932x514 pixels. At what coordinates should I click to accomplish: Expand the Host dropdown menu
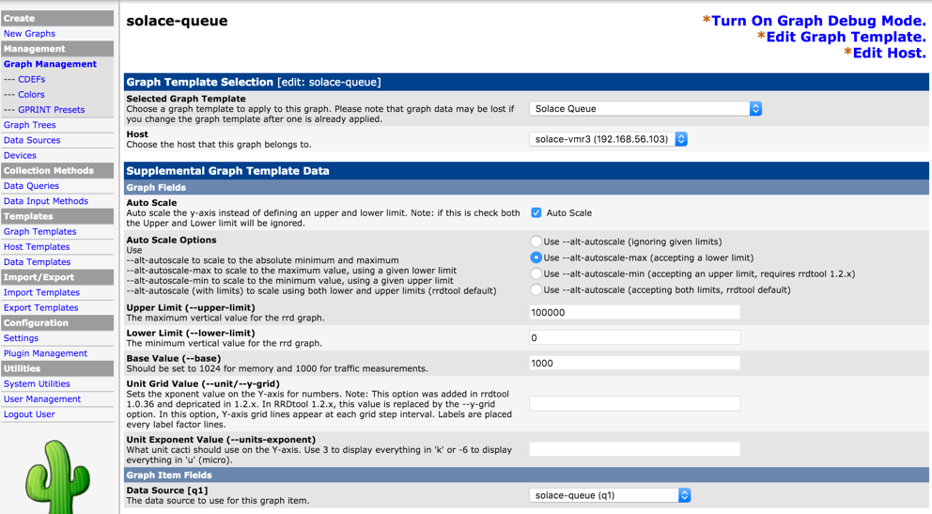[608, 139]
